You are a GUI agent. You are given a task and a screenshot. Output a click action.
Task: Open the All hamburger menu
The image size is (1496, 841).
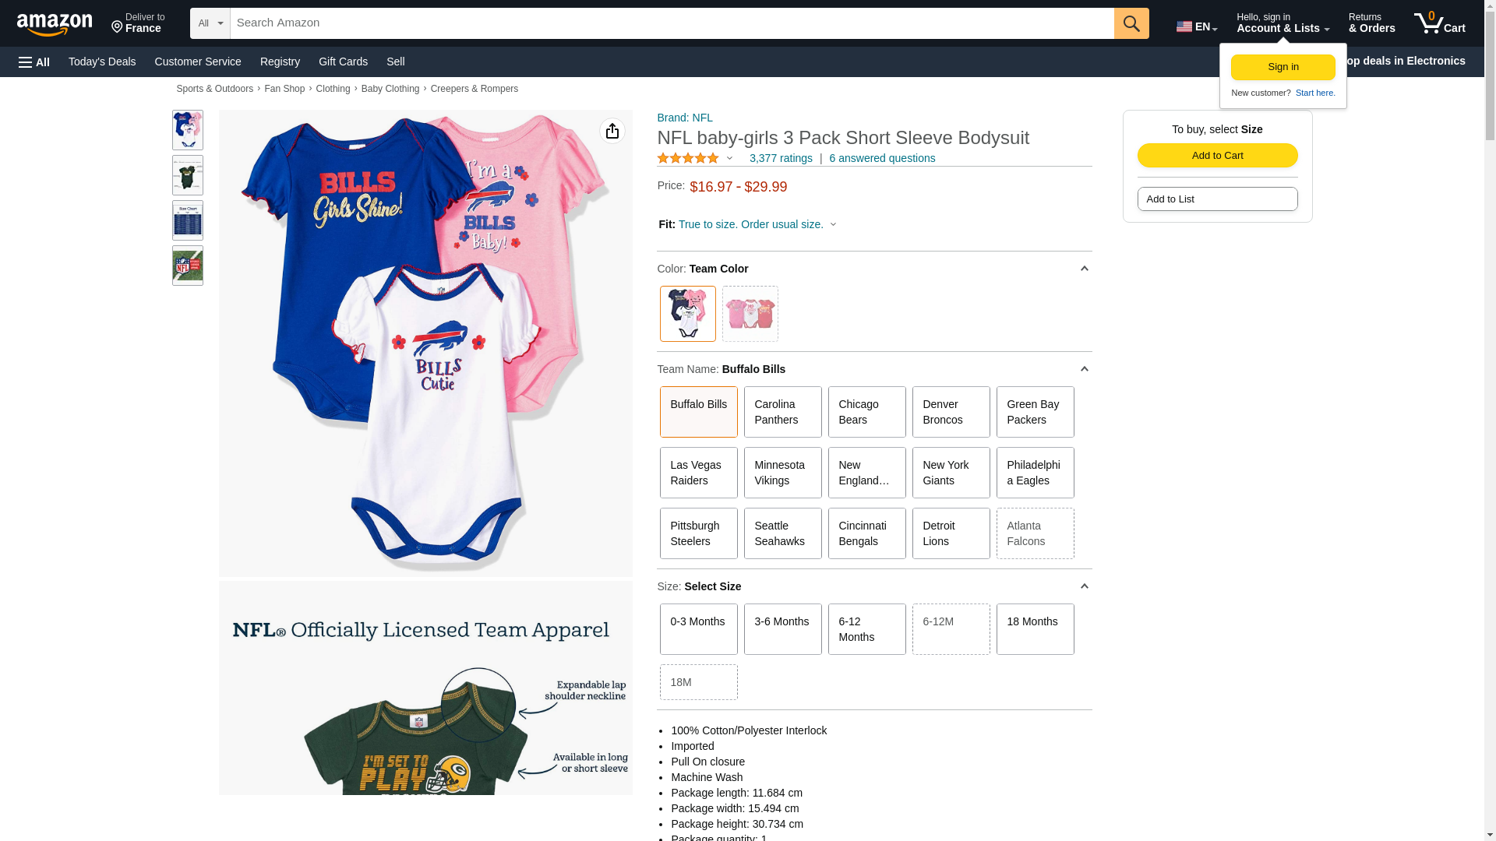[34, 62]
